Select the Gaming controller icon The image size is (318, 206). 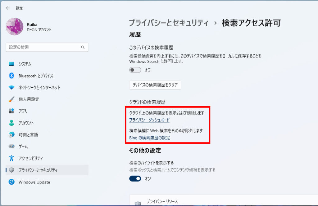[11, 146]
